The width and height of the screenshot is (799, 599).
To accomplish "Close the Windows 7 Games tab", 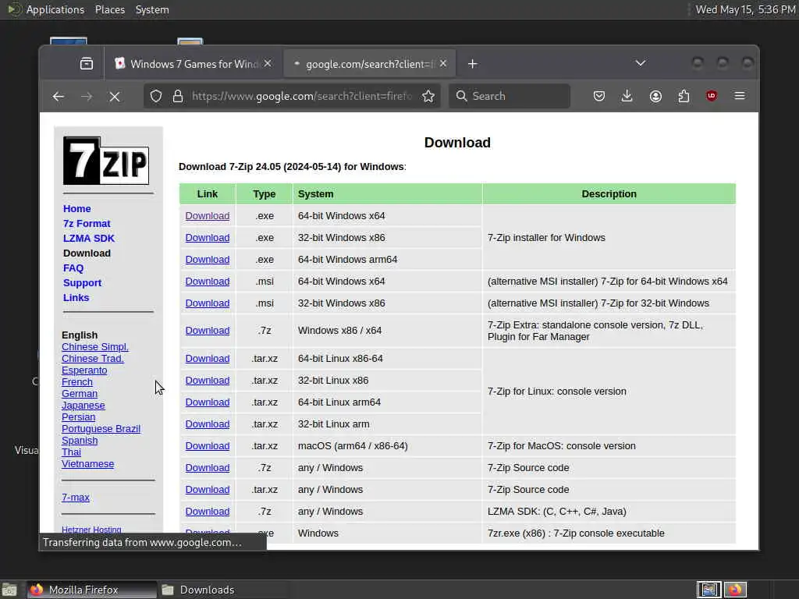I will [x=268, y=63].
